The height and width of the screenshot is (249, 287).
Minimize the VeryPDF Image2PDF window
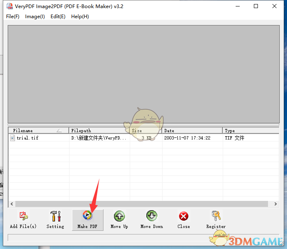(238, 6)
